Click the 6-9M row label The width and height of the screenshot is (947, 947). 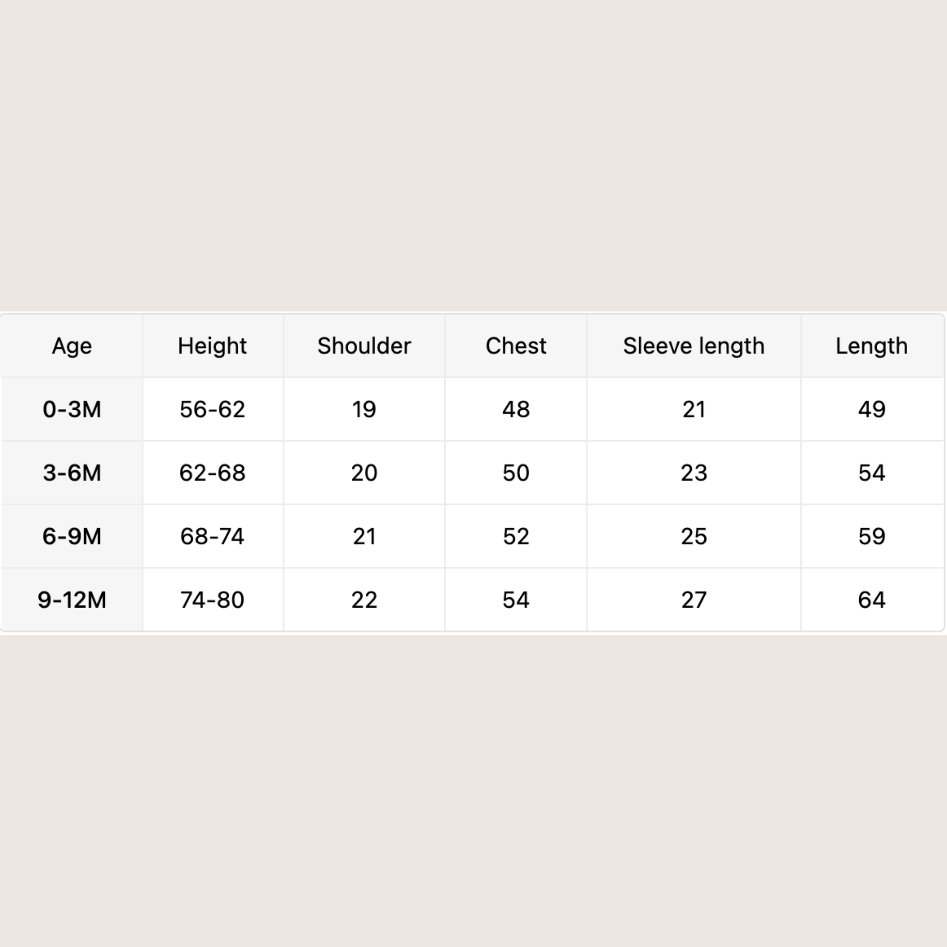(72, 536)
